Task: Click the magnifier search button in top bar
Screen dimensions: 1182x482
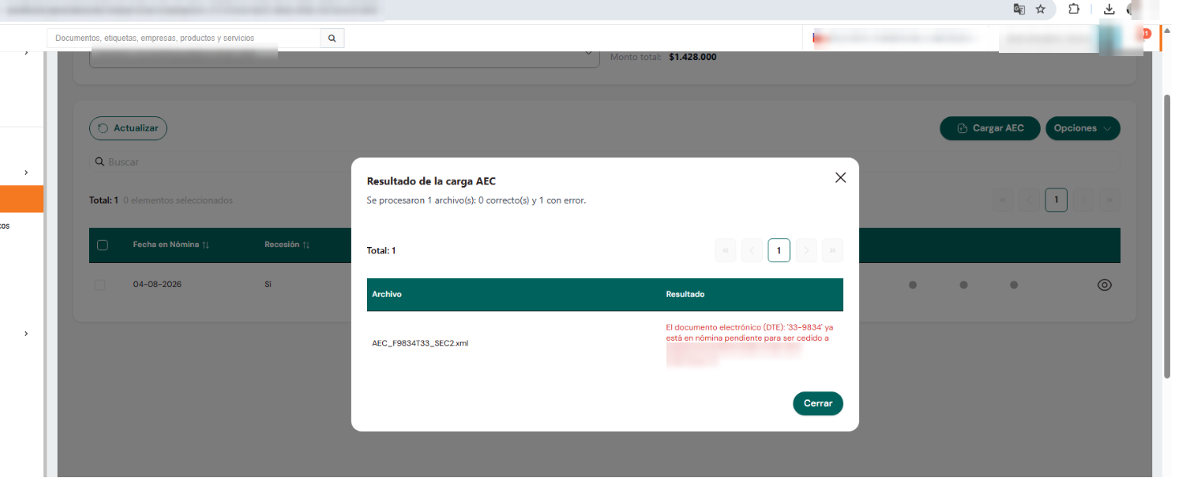Action: [332, 38]
